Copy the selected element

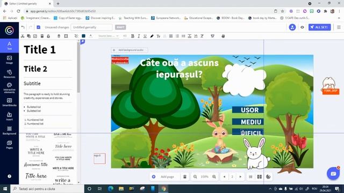(28, 36)
